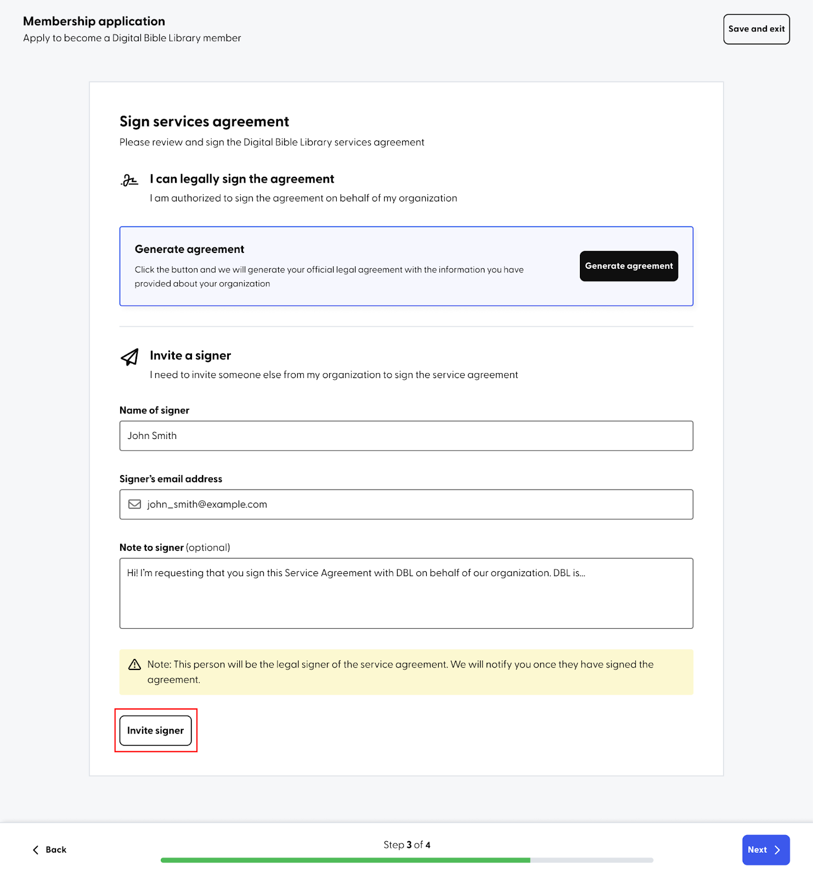Focus the Name of signer field

click(406, 436)
